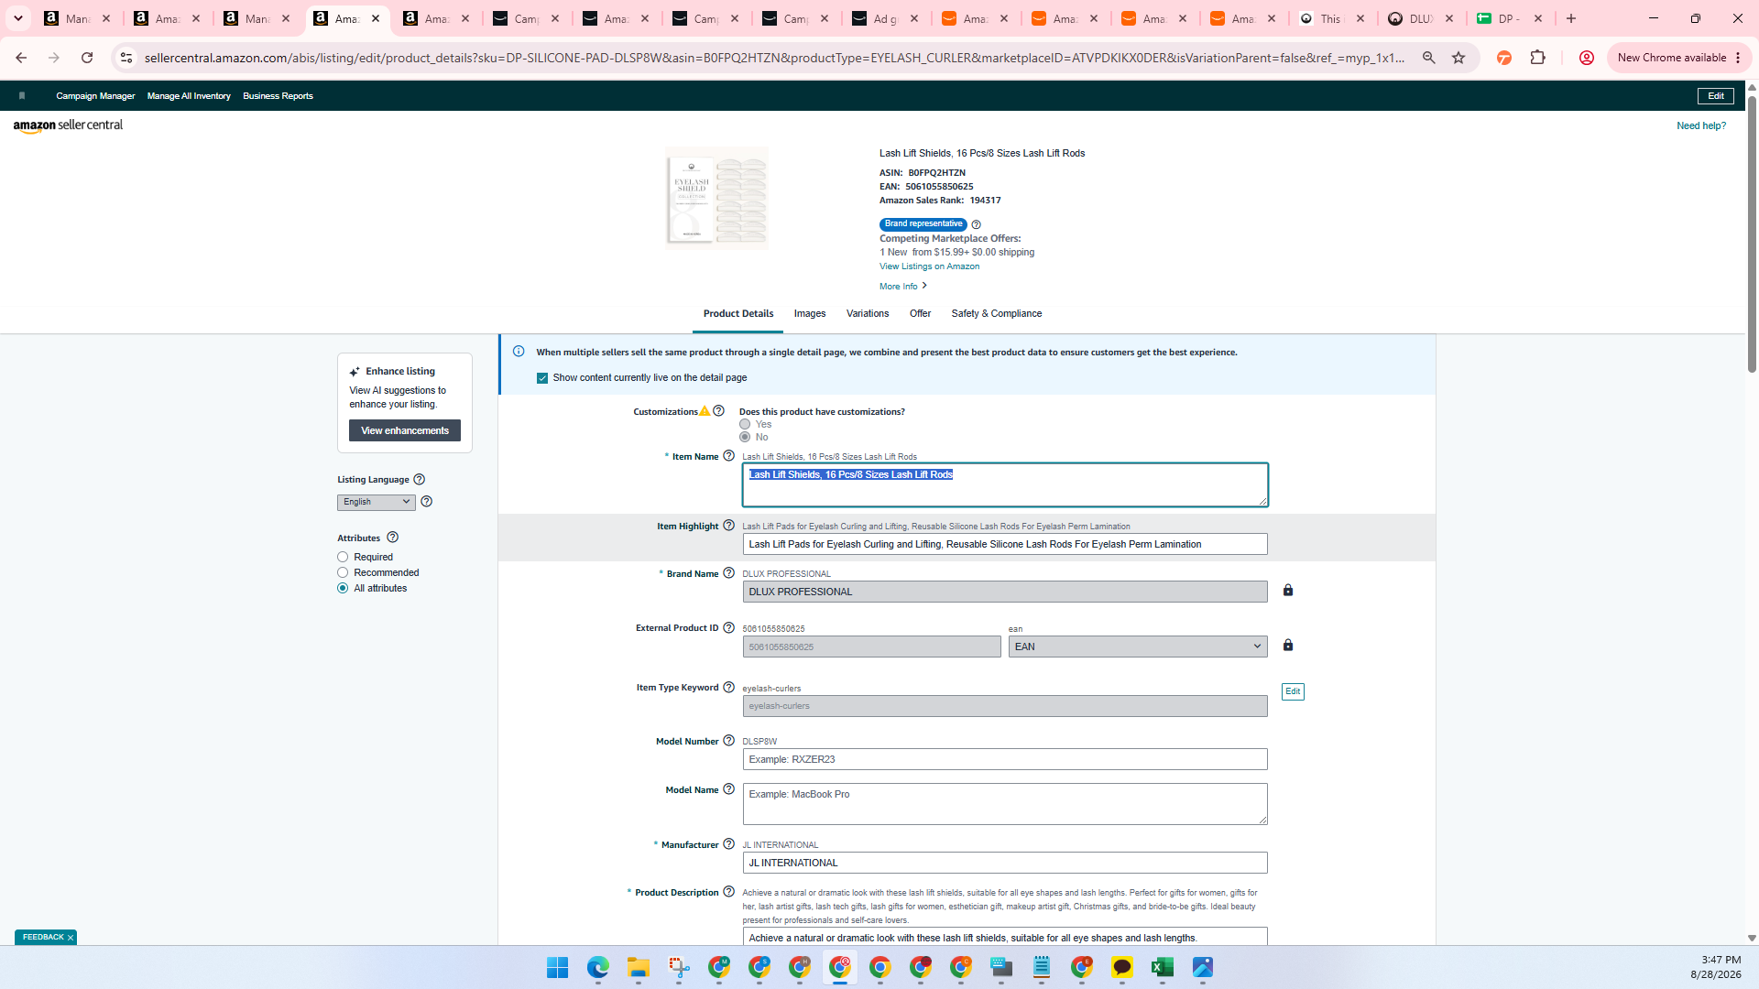Click the help icon beside Item Type Keyword
1759x989 pixels.
point(728,688)
